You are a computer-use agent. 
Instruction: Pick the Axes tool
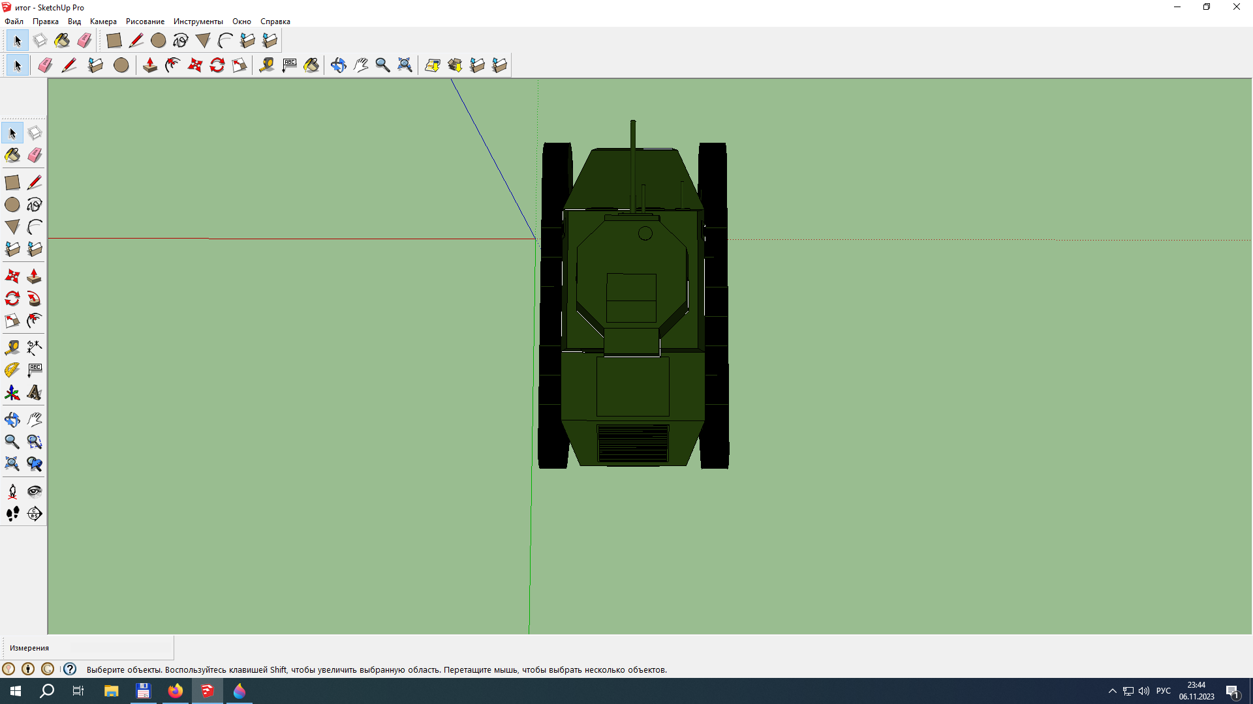(x=12, y=393)
